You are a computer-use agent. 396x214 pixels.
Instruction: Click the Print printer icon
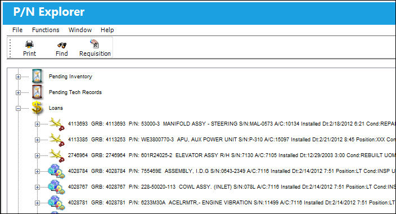(29, 44)
